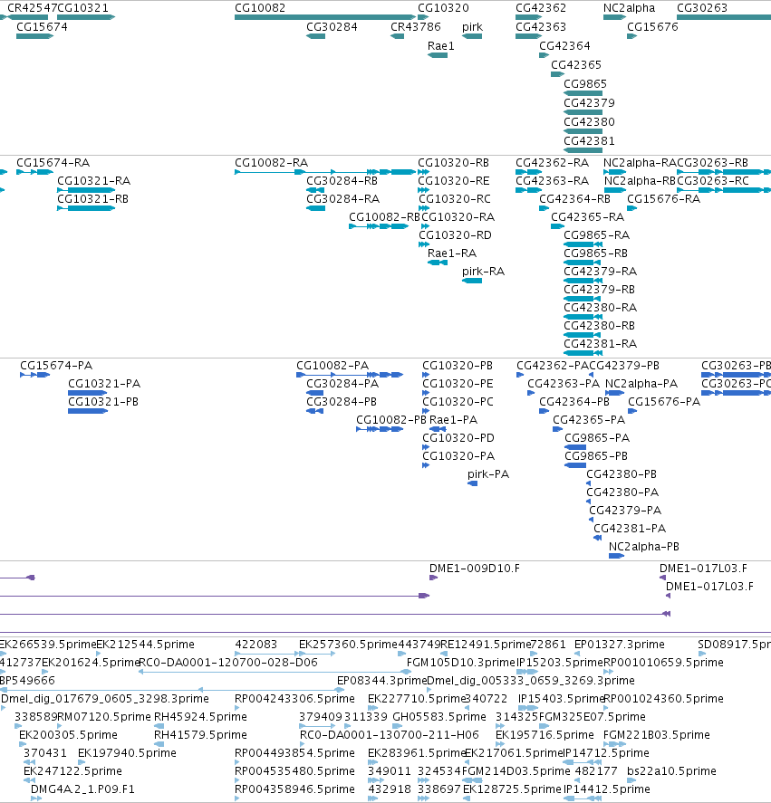Screen dimensions: 771x803
Task: Click protein CG10082-PA
Action: click(x=350, y=375)
